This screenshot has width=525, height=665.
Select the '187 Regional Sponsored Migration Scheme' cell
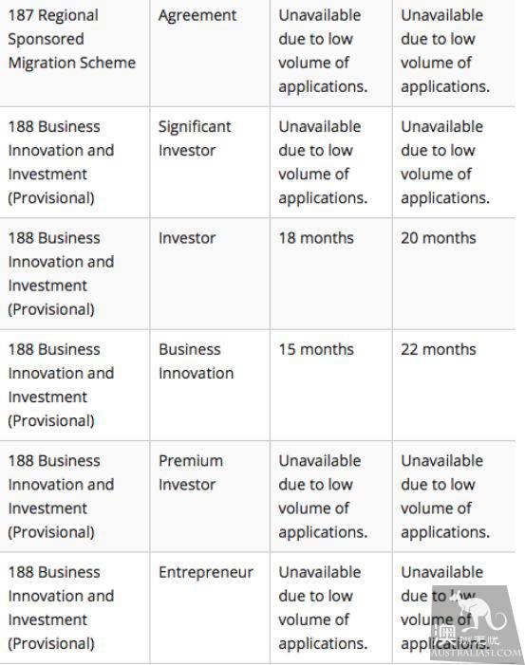click(x=75, y=51)
